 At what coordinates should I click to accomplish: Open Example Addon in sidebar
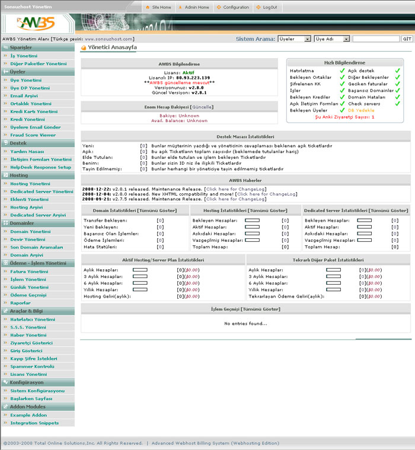pos(28,415)
